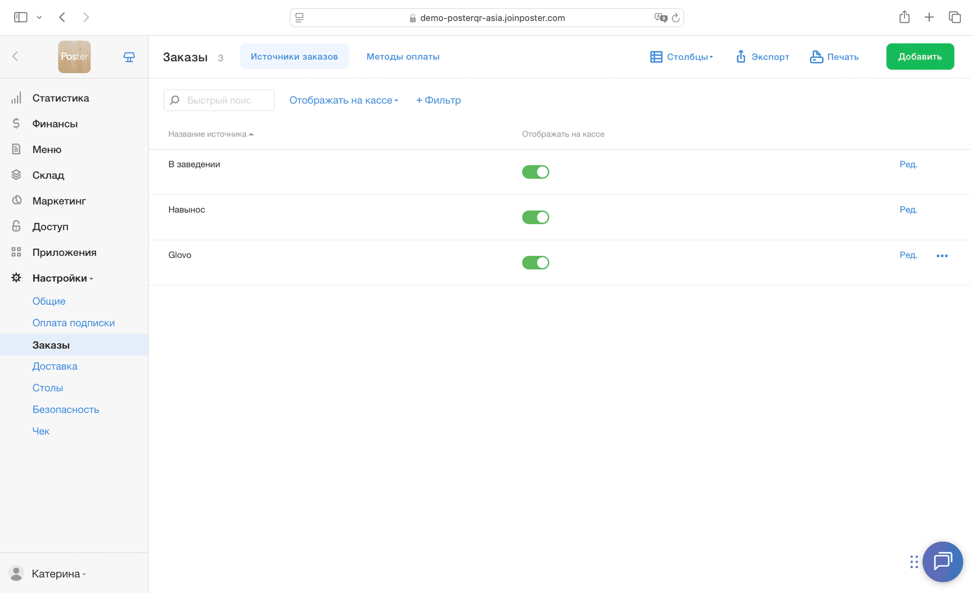The height and width of the screenshot is (593, 974).
Task: Disable cash register display for Навынос
Action: click(x=535, y=217)
